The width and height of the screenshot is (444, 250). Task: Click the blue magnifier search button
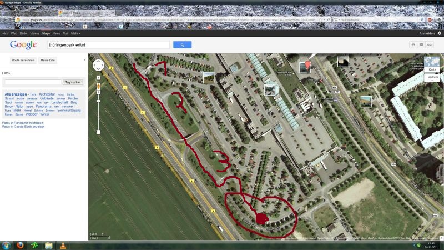pyautogui.click(x=183, y=45)
